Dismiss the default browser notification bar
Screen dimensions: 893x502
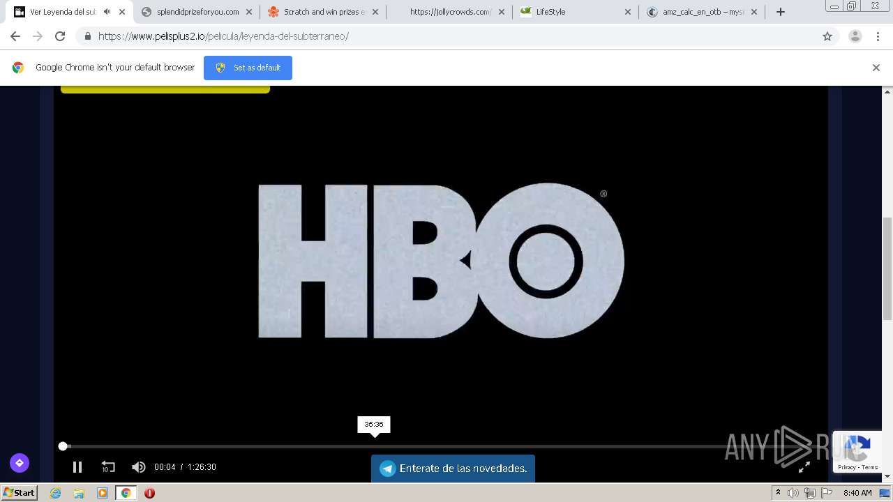coord(876,68)
